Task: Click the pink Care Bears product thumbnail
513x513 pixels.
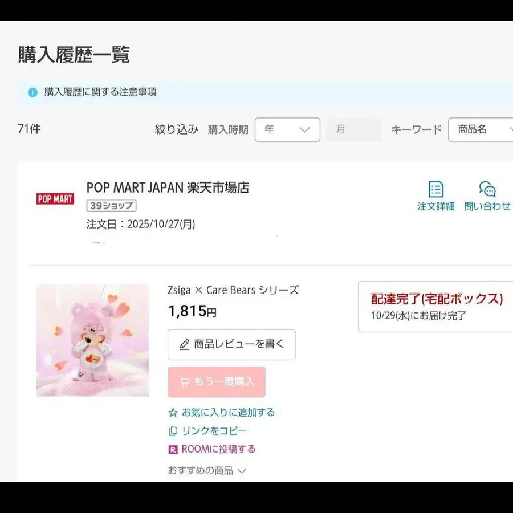Action: tap(93, 340)
